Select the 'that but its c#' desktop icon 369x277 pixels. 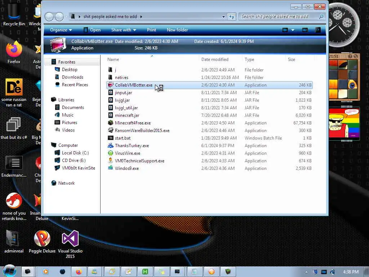pos(14,128)
